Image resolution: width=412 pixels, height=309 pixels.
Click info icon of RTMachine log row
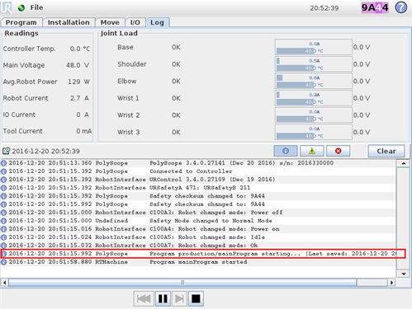[3, 262]
